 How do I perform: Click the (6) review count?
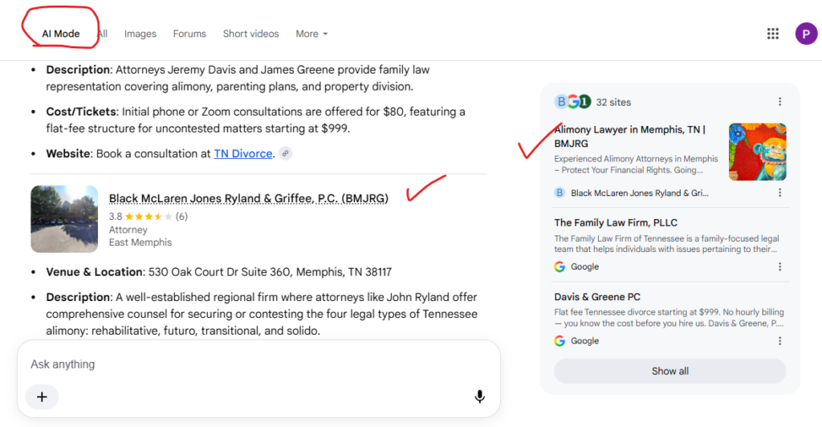coord(181,217)
